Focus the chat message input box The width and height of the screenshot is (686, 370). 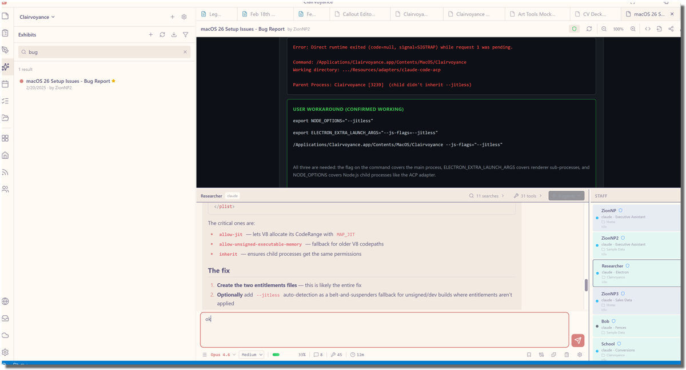(385, 329)
